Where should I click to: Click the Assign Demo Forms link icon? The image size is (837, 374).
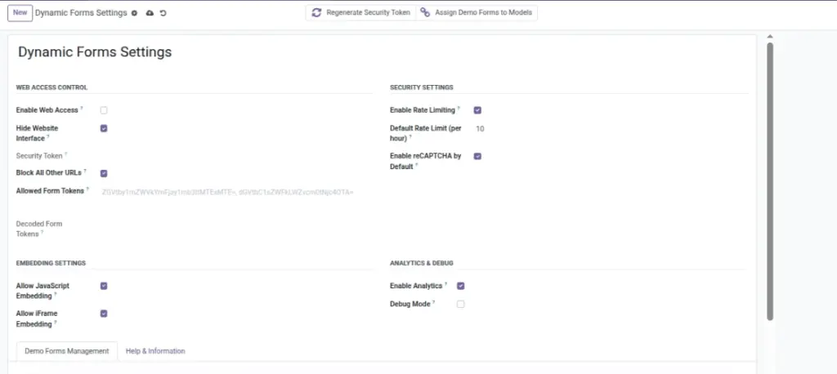pos(425,12)
